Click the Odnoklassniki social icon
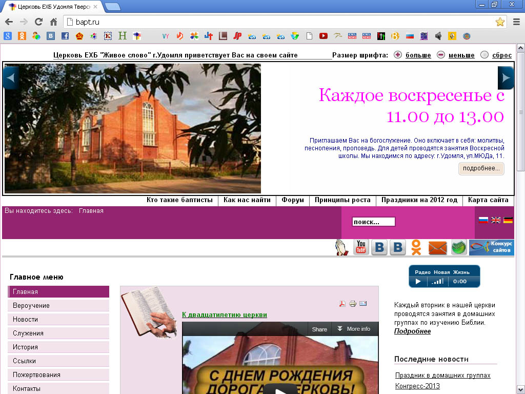 [416, 247]
